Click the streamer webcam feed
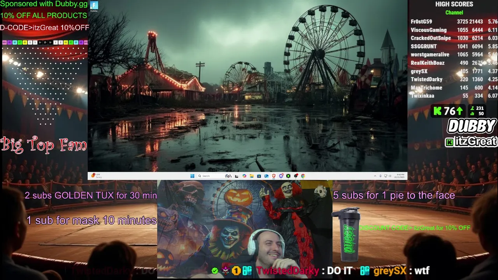498x280 pixels. (x=244, y=229)
